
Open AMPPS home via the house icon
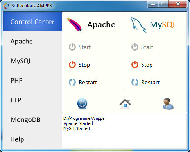click(125, 104)
